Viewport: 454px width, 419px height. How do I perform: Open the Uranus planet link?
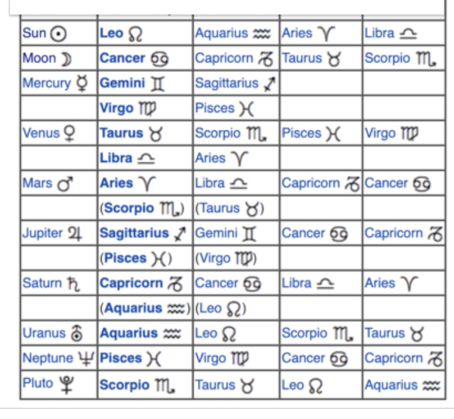[44, 333]
